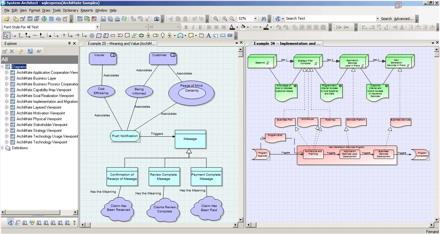Open the line style dropdown arrow
This screenshot has height=234, width=440.
pos(260,27)
